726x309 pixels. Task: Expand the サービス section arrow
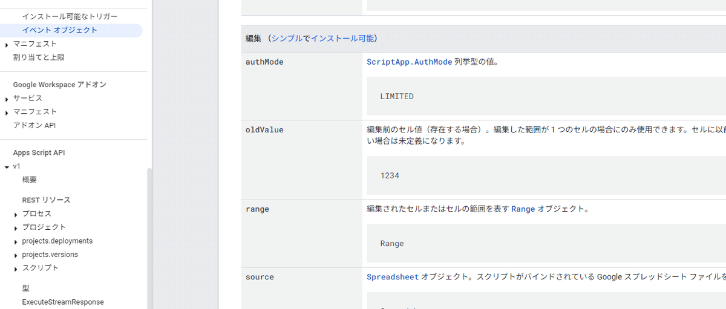7,99
